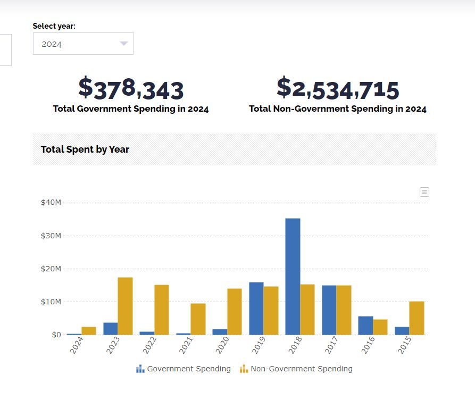The width and height of the screenshot is (475, 407).
Task: Click the year dropdown arrow
Action: (124, 44)
